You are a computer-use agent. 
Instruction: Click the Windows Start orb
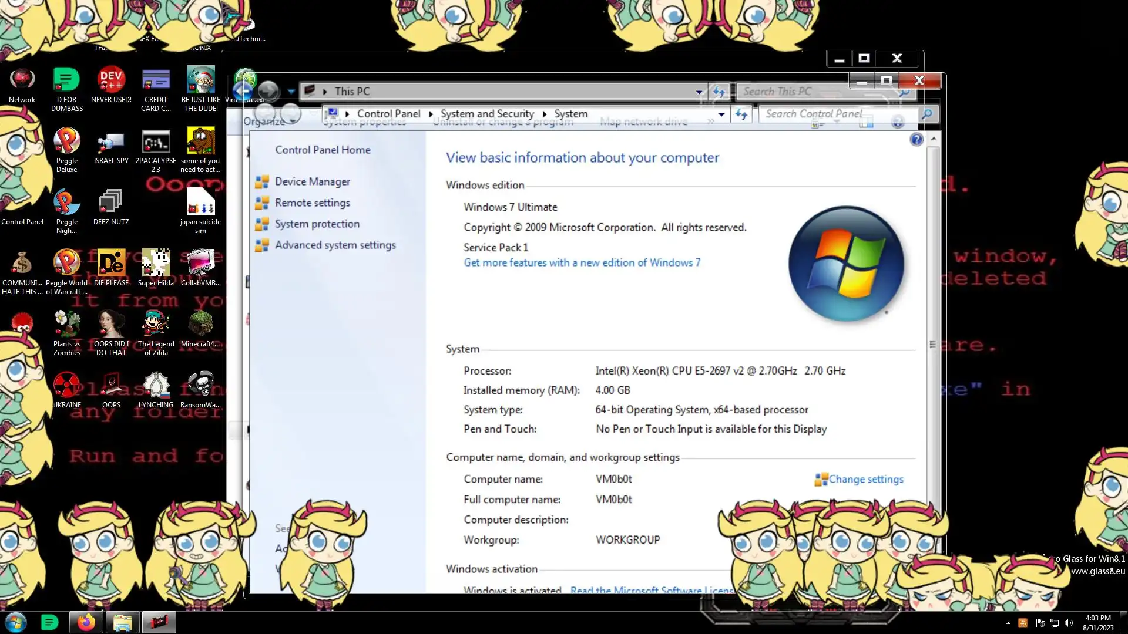pos(16,622)
